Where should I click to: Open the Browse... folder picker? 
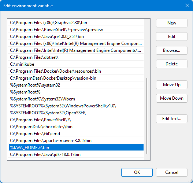point(172,50)
